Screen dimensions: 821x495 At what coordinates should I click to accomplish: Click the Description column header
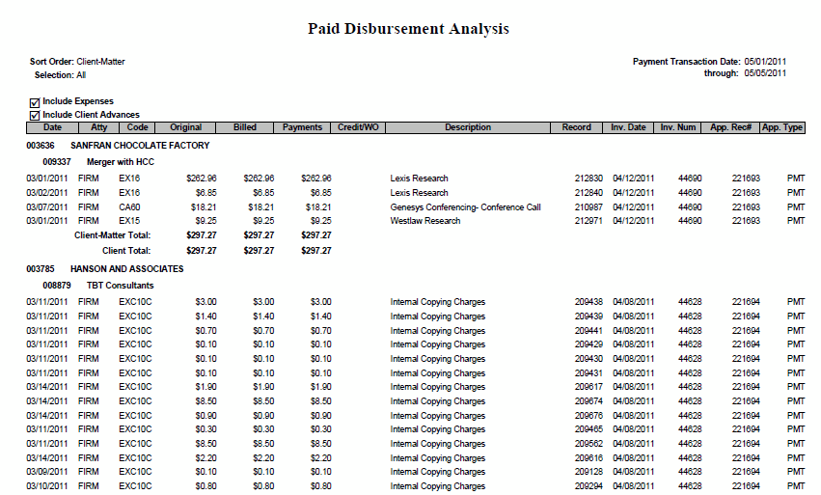point(468,127)
